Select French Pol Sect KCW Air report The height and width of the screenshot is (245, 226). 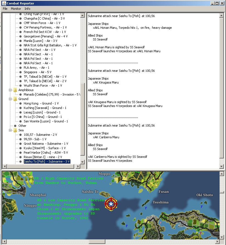(45, 32)
